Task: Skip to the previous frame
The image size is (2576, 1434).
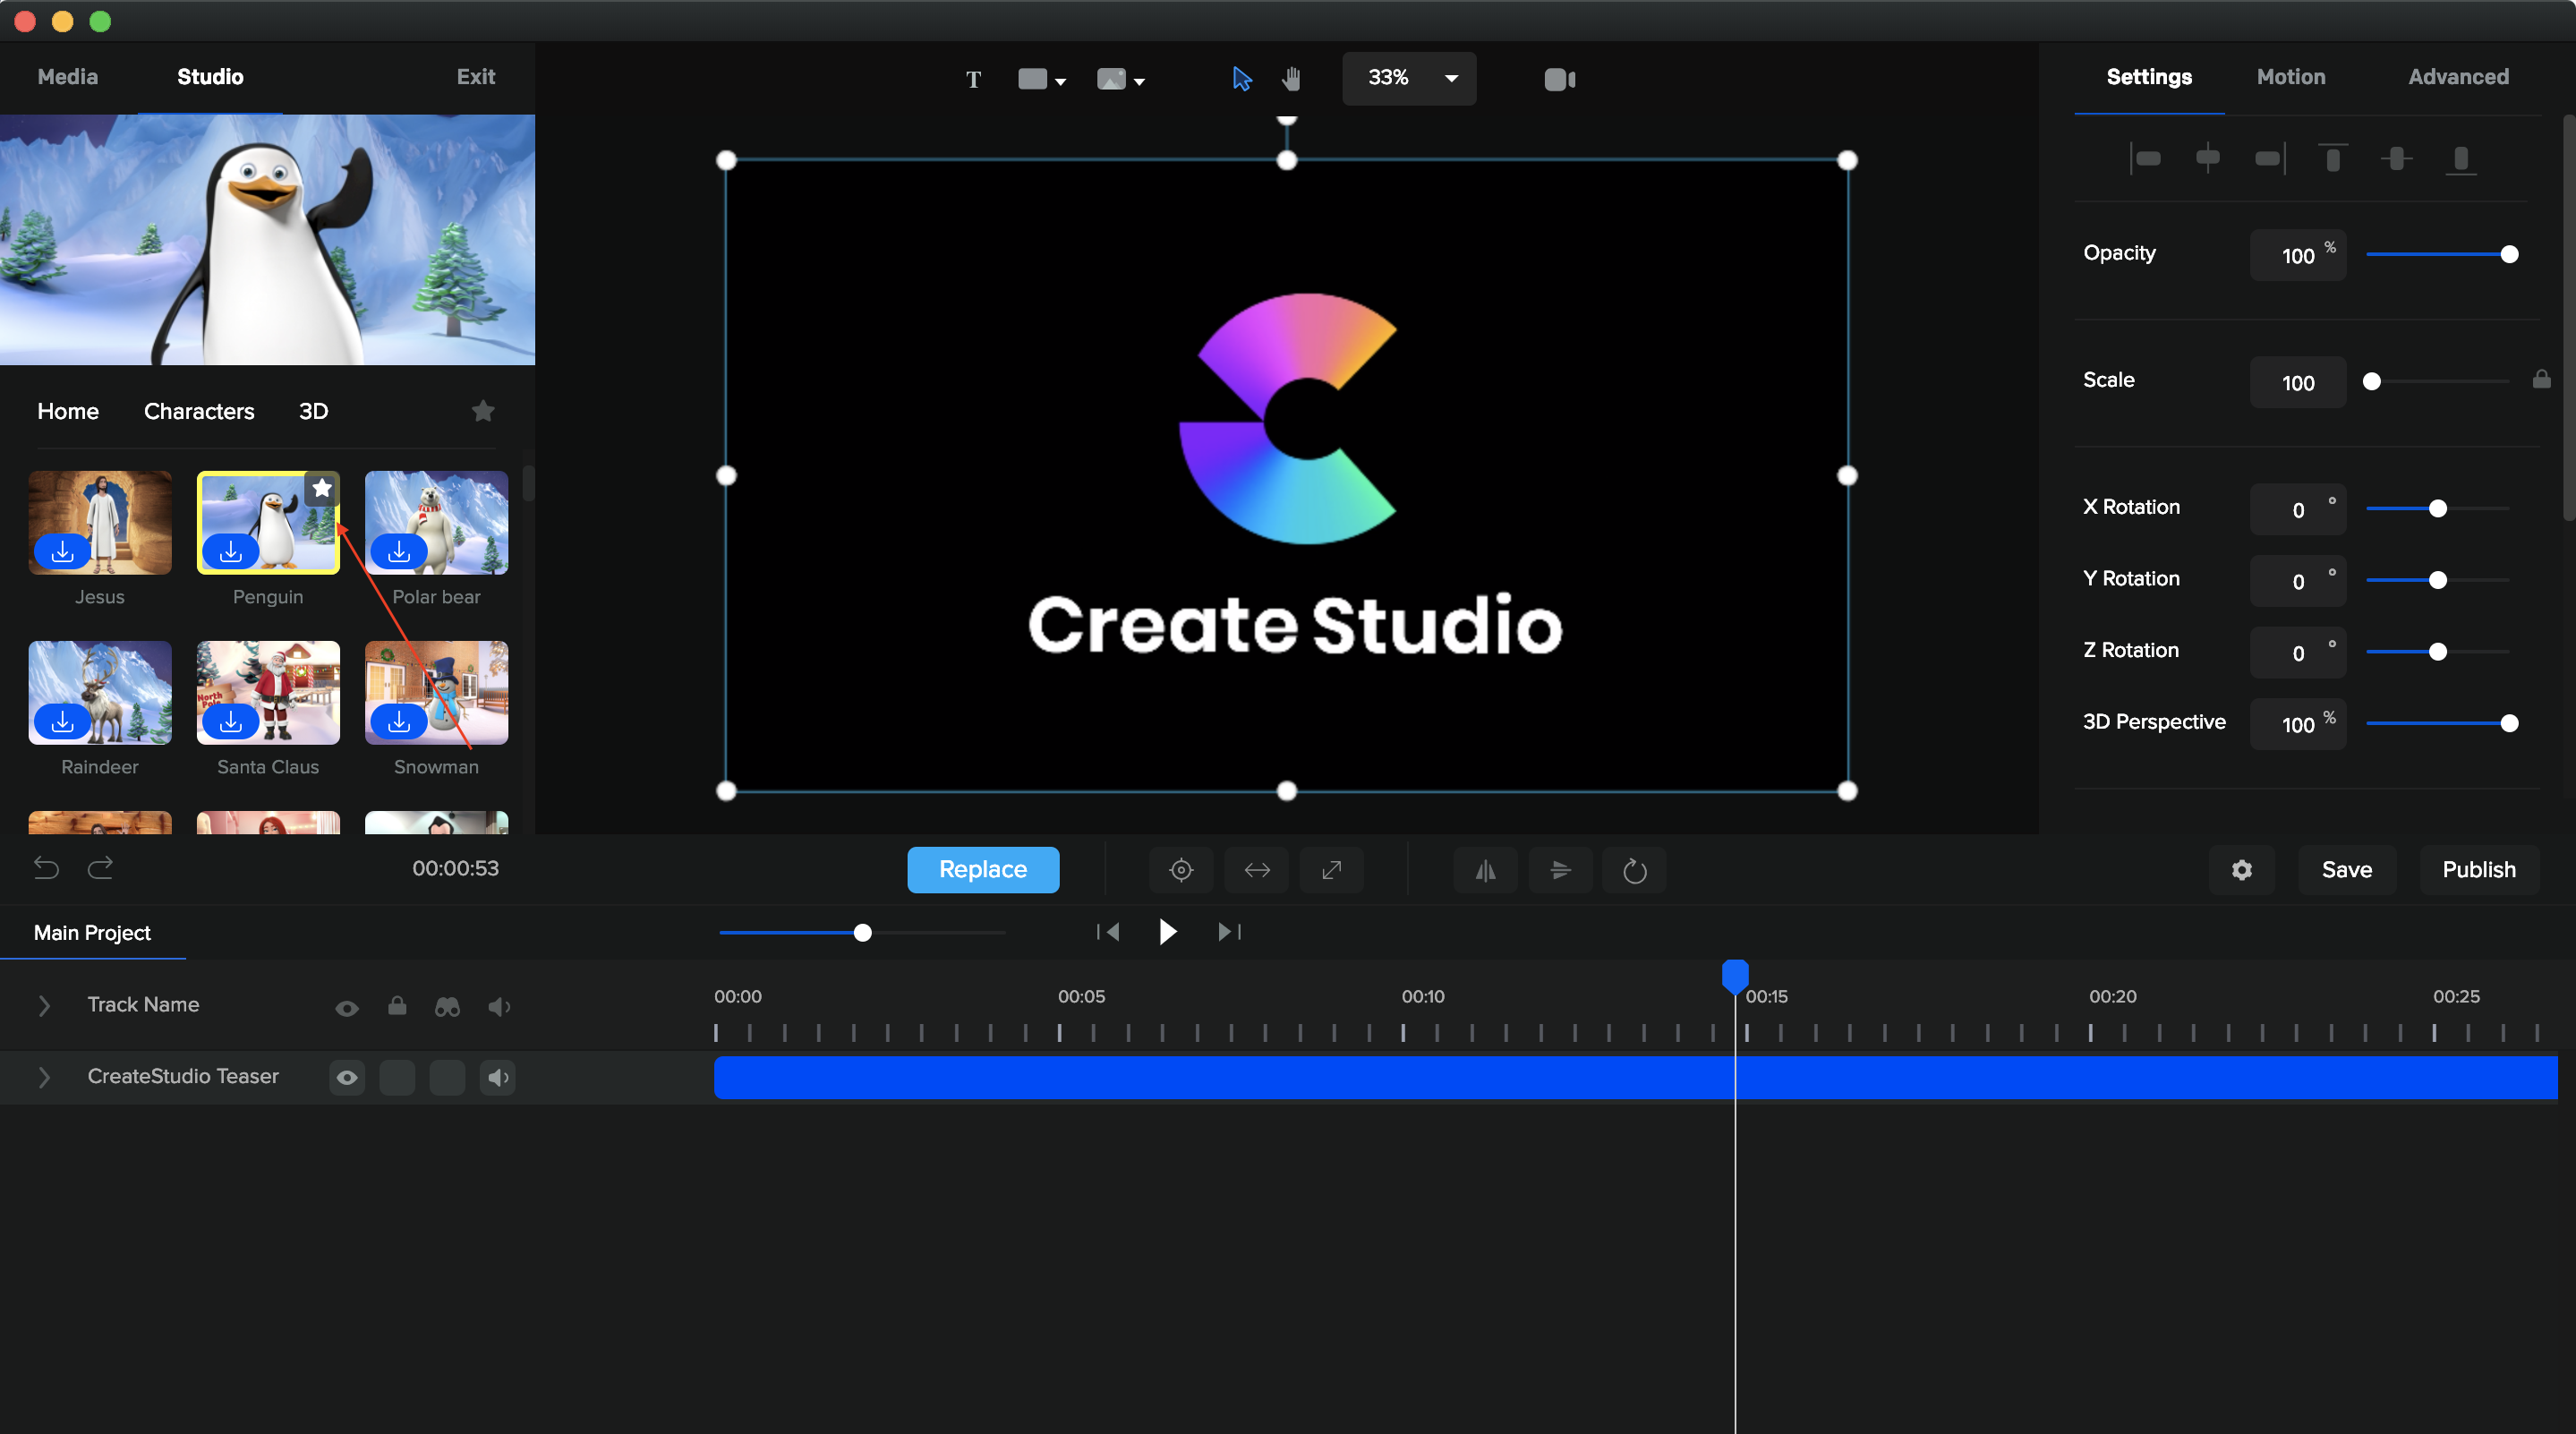Action: 1108,932
